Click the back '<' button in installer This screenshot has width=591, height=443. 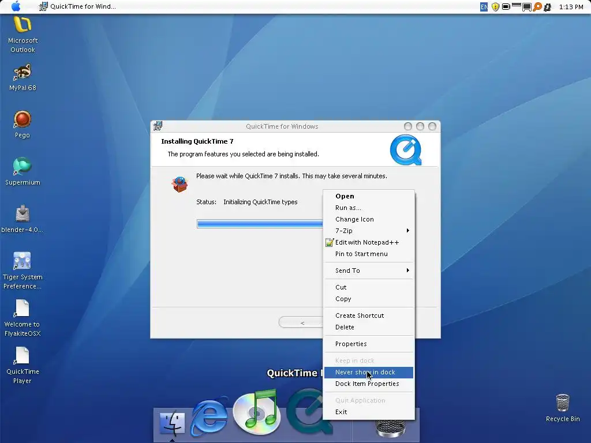[301, 322]
